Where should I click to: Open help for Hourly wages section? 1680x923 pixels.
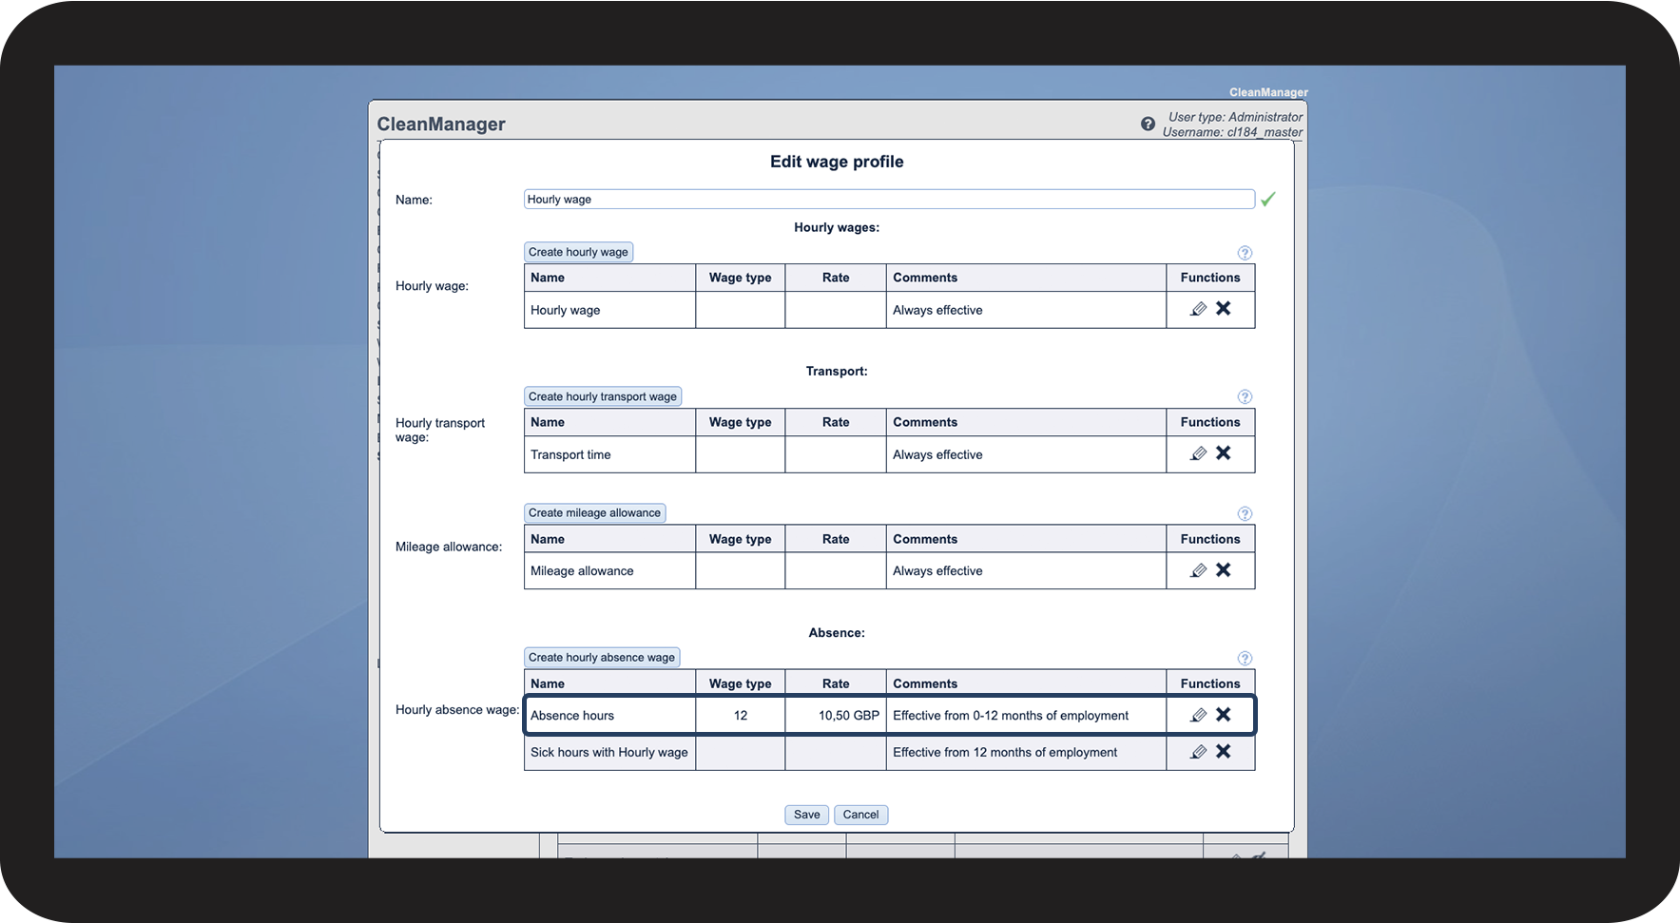coord(1245,253)
